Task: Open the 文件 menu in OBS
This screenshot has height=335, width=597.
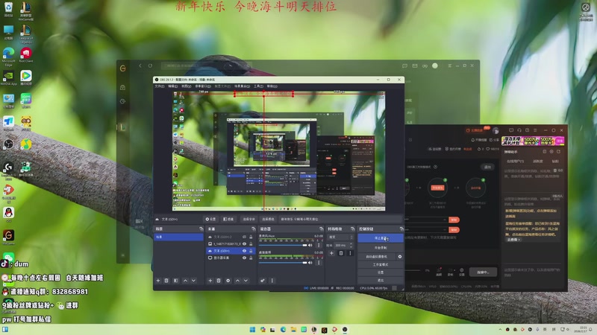Action: [x=159, y=86]
